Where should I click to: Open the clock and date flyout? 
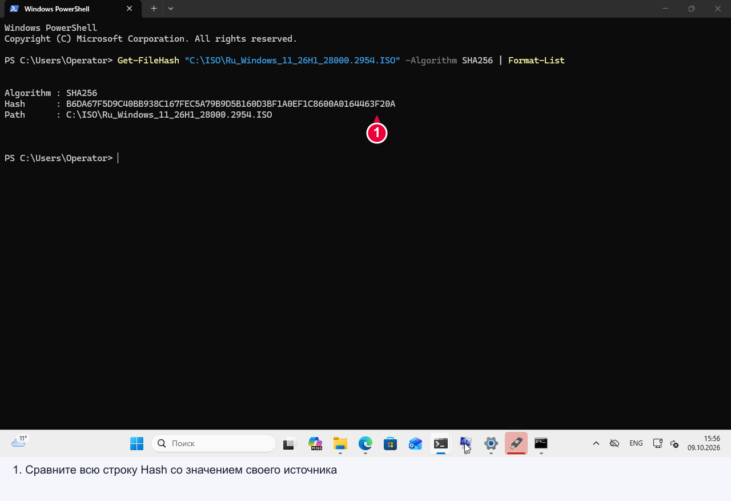[x=704, y=443]
